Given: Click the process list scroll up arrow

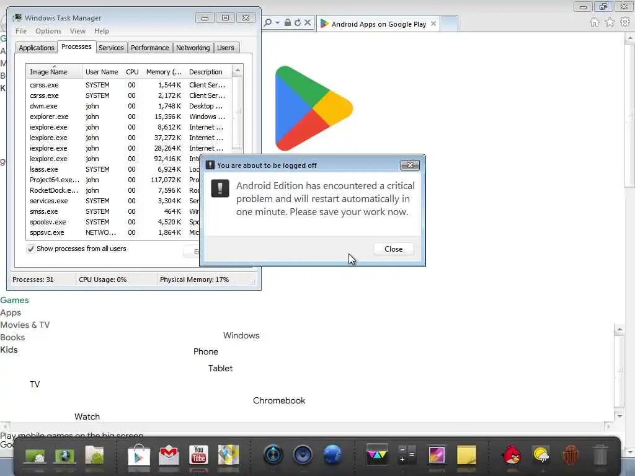Looking at the screenshot, I should pyautogui.click(x=238, y=71).
